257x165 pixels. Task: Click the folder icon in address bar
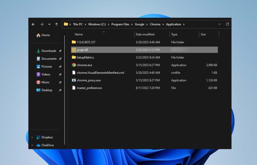[66, 24]
